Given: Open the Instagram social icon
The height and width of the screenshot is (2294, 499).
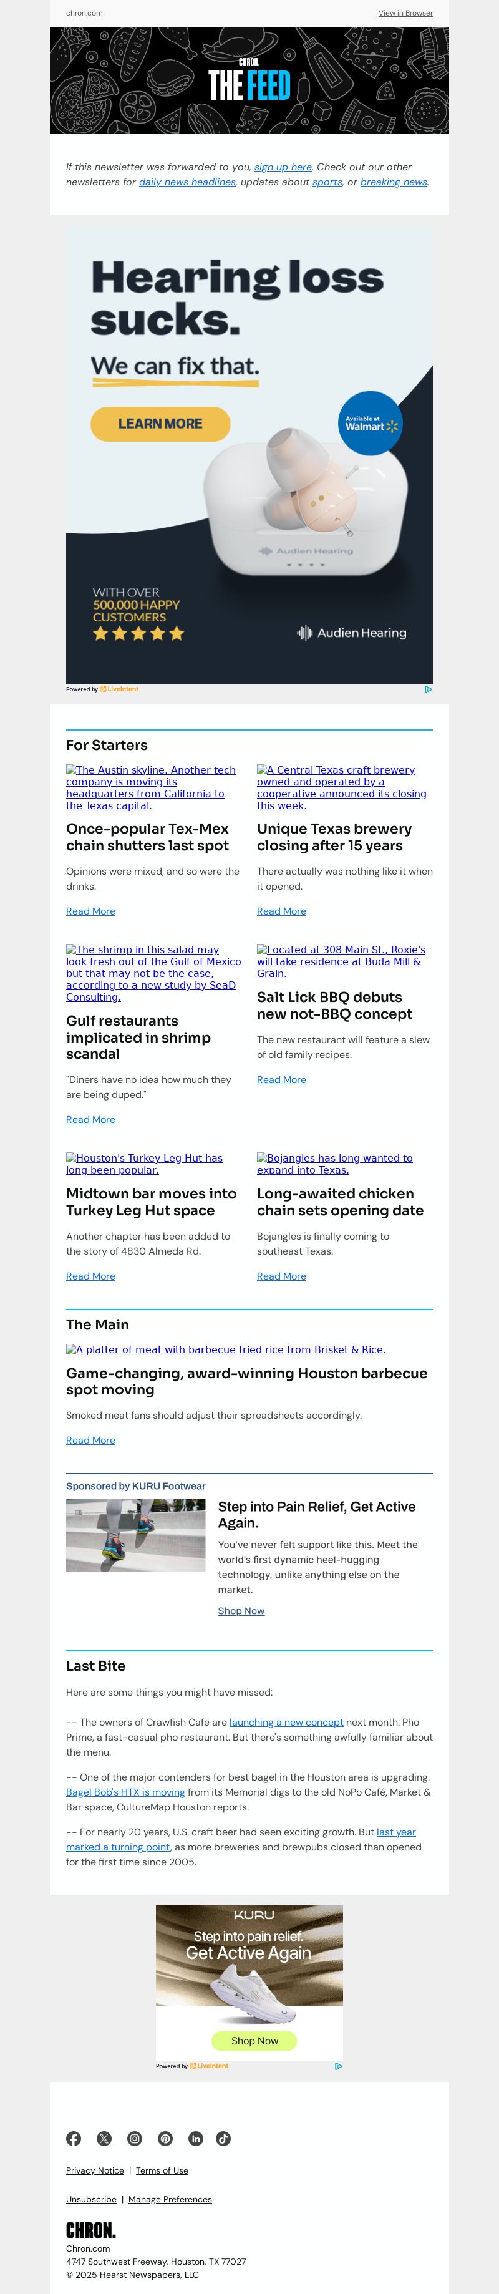Looking at the screenshot, I should (135, 2138).
